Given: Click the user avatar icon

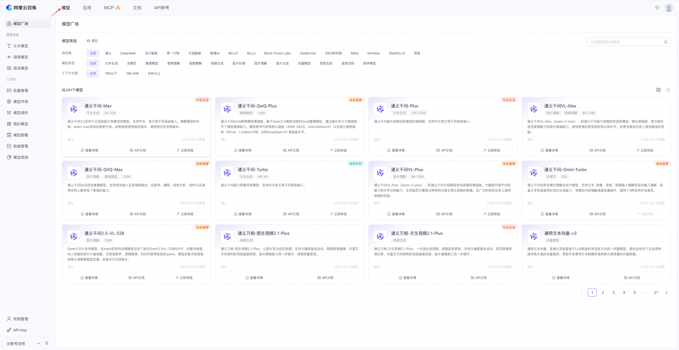Looking at the screenshot, I should point(669,8).
